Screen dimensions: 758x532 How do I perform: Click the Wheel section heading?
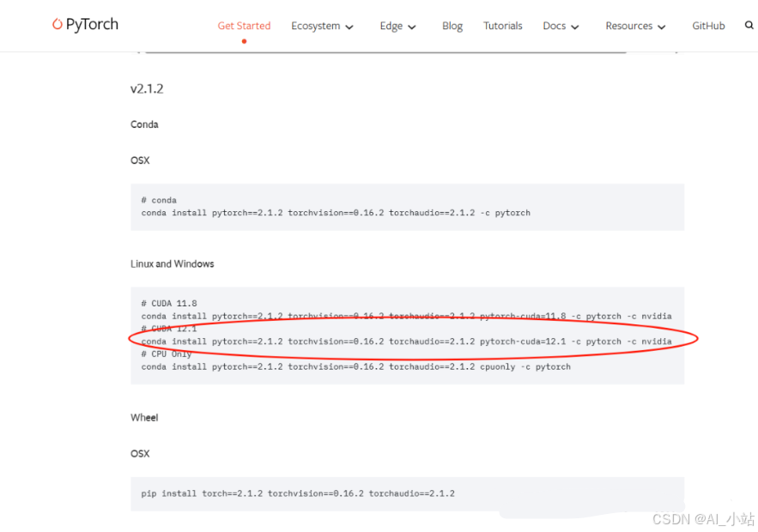pos(144,418)
